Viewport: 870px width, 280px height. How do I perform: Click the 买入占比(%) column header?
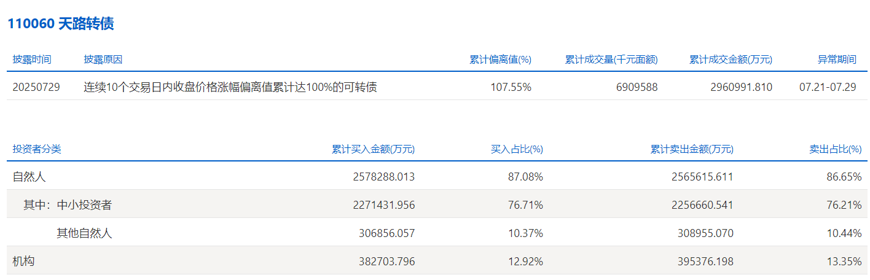tap(516, 149)
